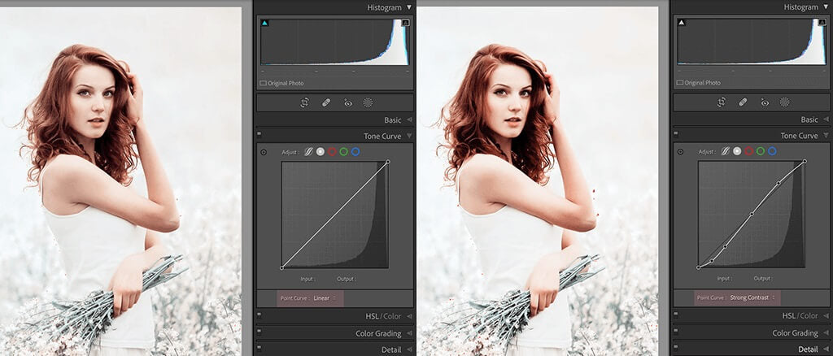This screenshot has height=356, width=833.
Task: Choose green channel circle in Strong Contrast panel
Action: [x=761, y=151]
